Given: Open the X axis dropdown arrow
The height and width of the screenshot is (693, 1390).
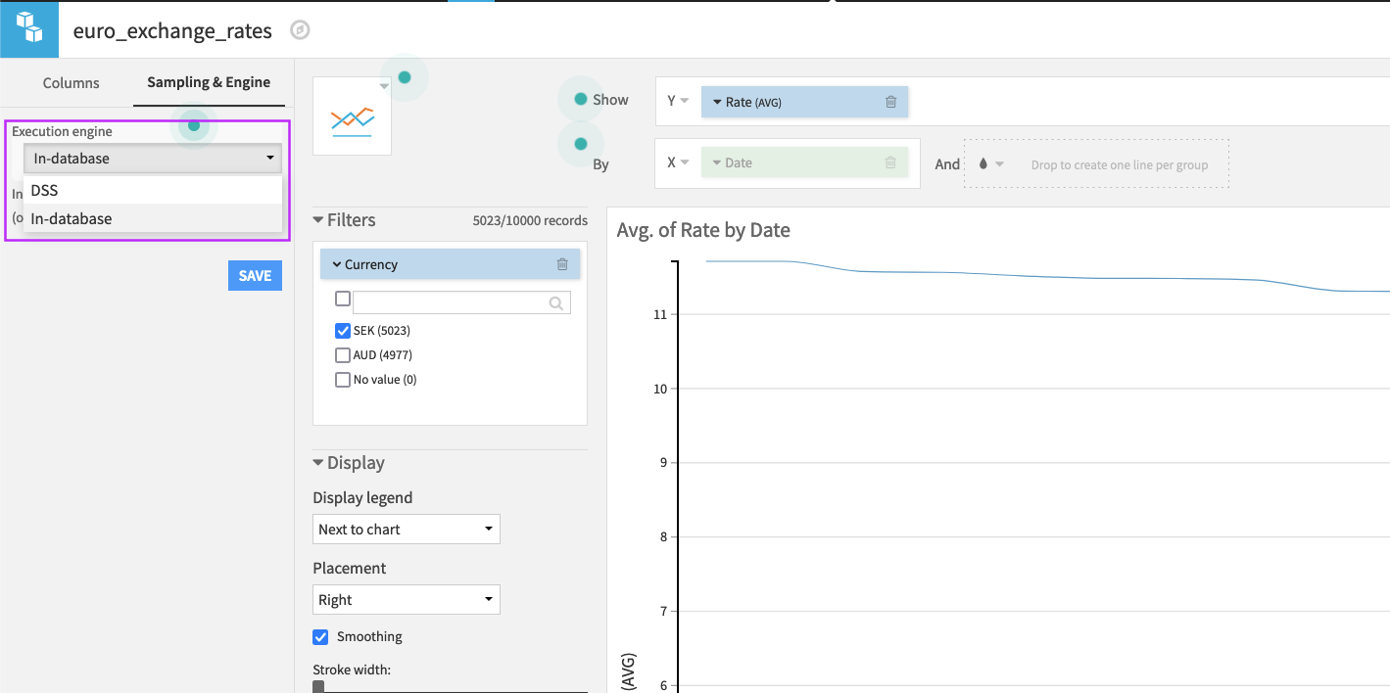Looking at the screenshot, I should [x=685, y=162].
